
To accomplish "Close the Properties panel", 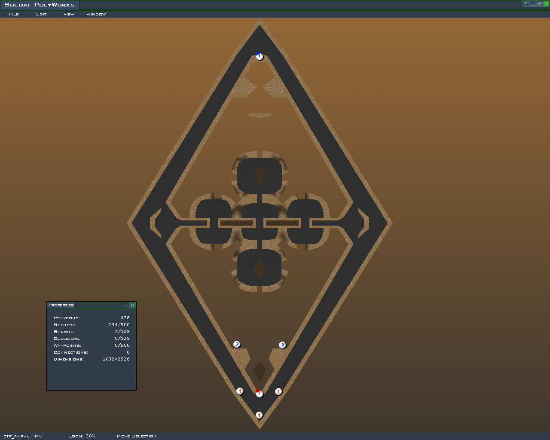I will coord(132,306).
